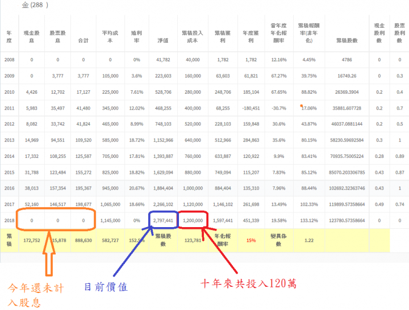Screen dimensions: 409x310
Task: Select the 合計 column header
Action: tap(83, 40)
